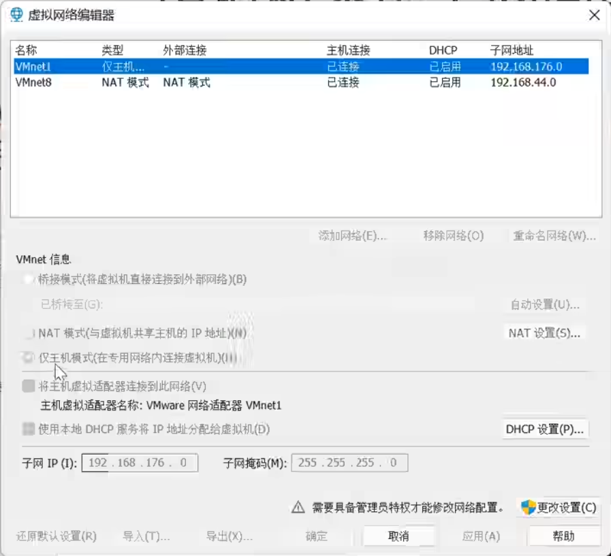The height and width of the screenshot is (556, 611).
Task: Close the 虚拟网络编辑器 window
Action: coord(594,15)
